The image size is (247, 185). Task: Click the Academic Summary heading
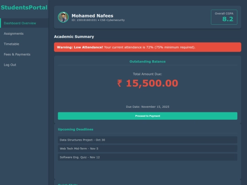point(74,37)
